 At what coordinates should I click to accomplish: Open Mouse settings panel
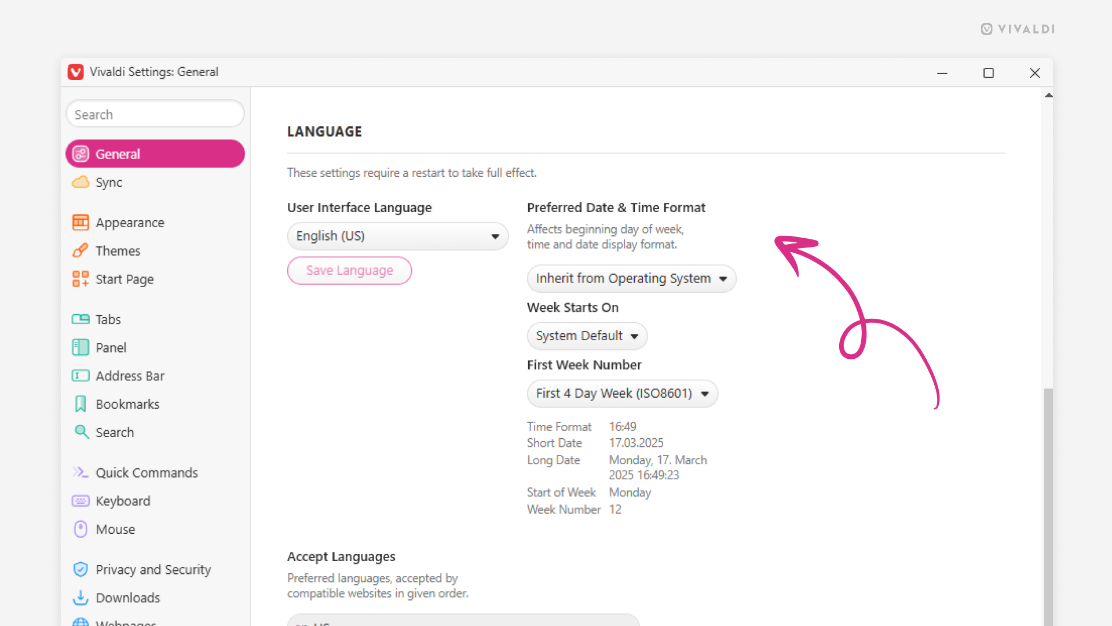115,528
